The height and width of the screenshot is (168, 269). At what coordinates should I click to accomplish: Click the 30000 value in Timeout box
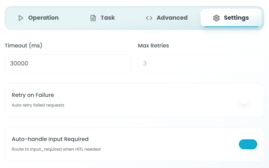tap(19, 63)
